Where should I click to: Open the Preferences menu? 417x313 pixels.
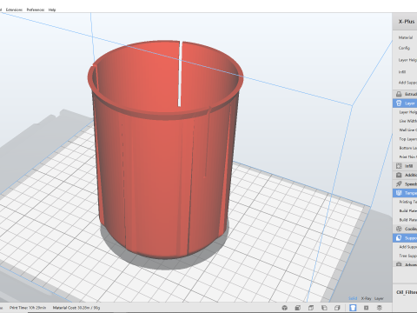36,10
